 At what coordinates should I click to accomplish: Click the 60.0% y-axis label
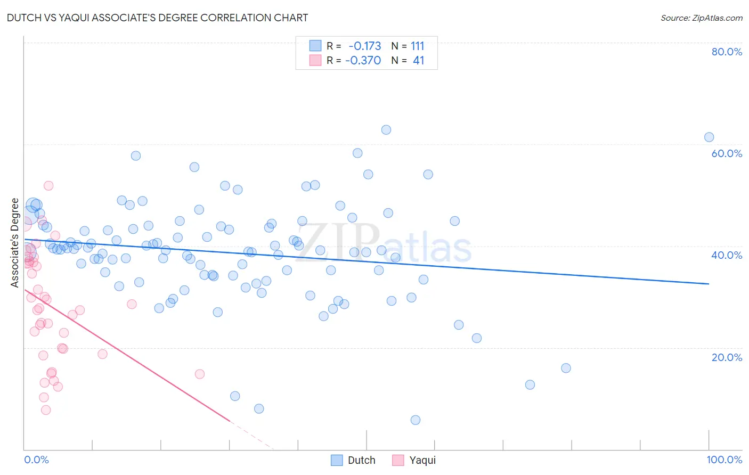727,153
